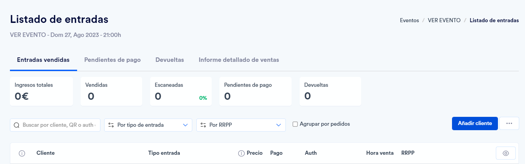
Task: Click the filter icon in Por tipo de entrada
Action: click(x=111, y=125)
